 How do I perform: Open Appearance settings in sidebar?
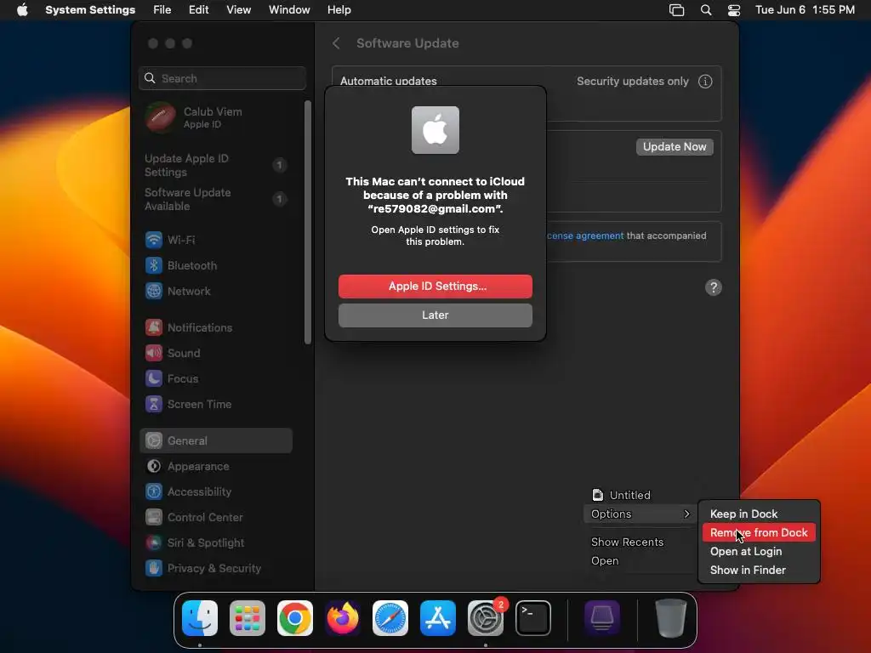pyautogui.click(x=215, y=467)
